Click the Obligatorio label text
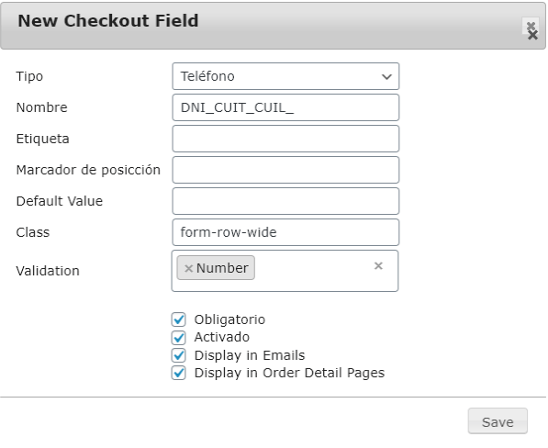This screenshot has width=548, height=448. [229, 319]
